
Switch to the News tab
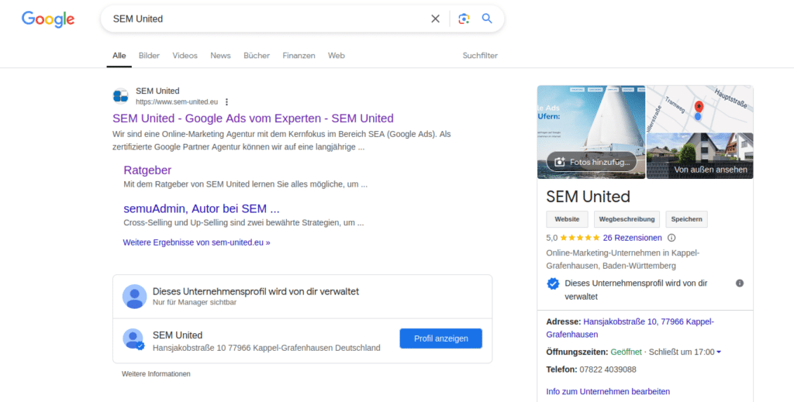click(220, 56)
